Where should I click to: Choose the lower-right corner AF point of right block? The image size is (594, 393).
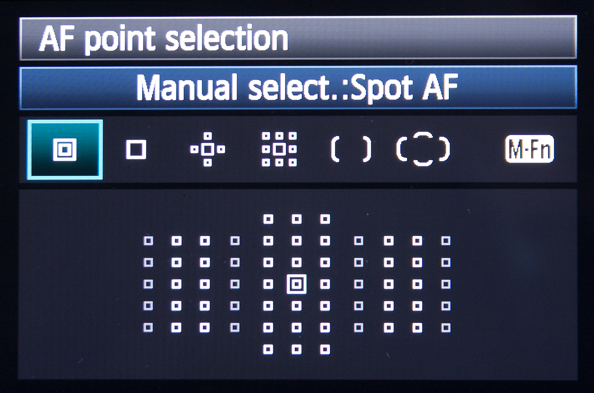(445, 328)
